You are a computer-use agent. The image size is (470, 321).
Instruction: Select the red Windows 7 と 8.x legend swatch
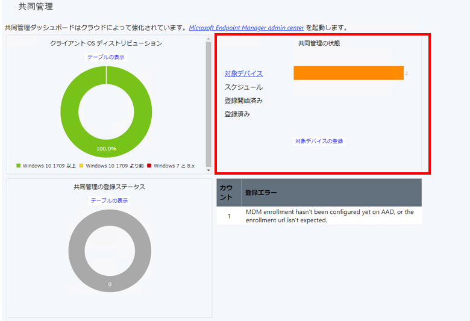click(x=149, y=166)
